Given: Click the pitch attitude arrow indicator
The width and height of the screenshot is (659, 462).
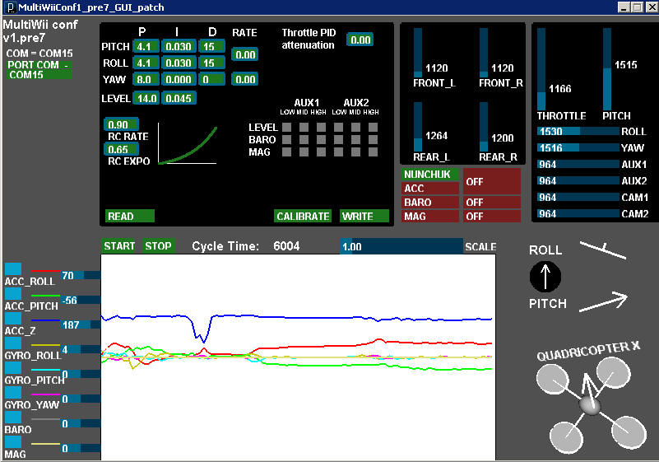Looking at the screenshot, I should pos(604,301).
